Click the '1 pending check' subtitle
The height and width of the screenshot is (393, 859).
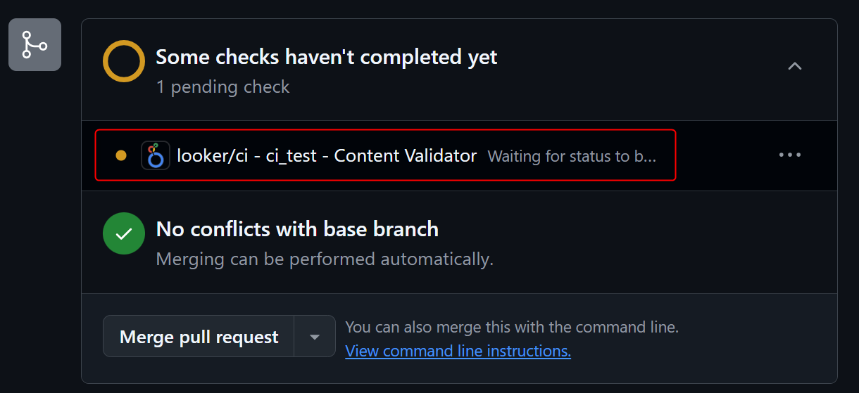click(222, 87)
